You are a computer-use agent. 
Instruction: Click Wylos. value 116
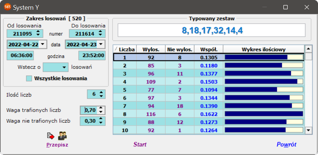tap(151, 114)
